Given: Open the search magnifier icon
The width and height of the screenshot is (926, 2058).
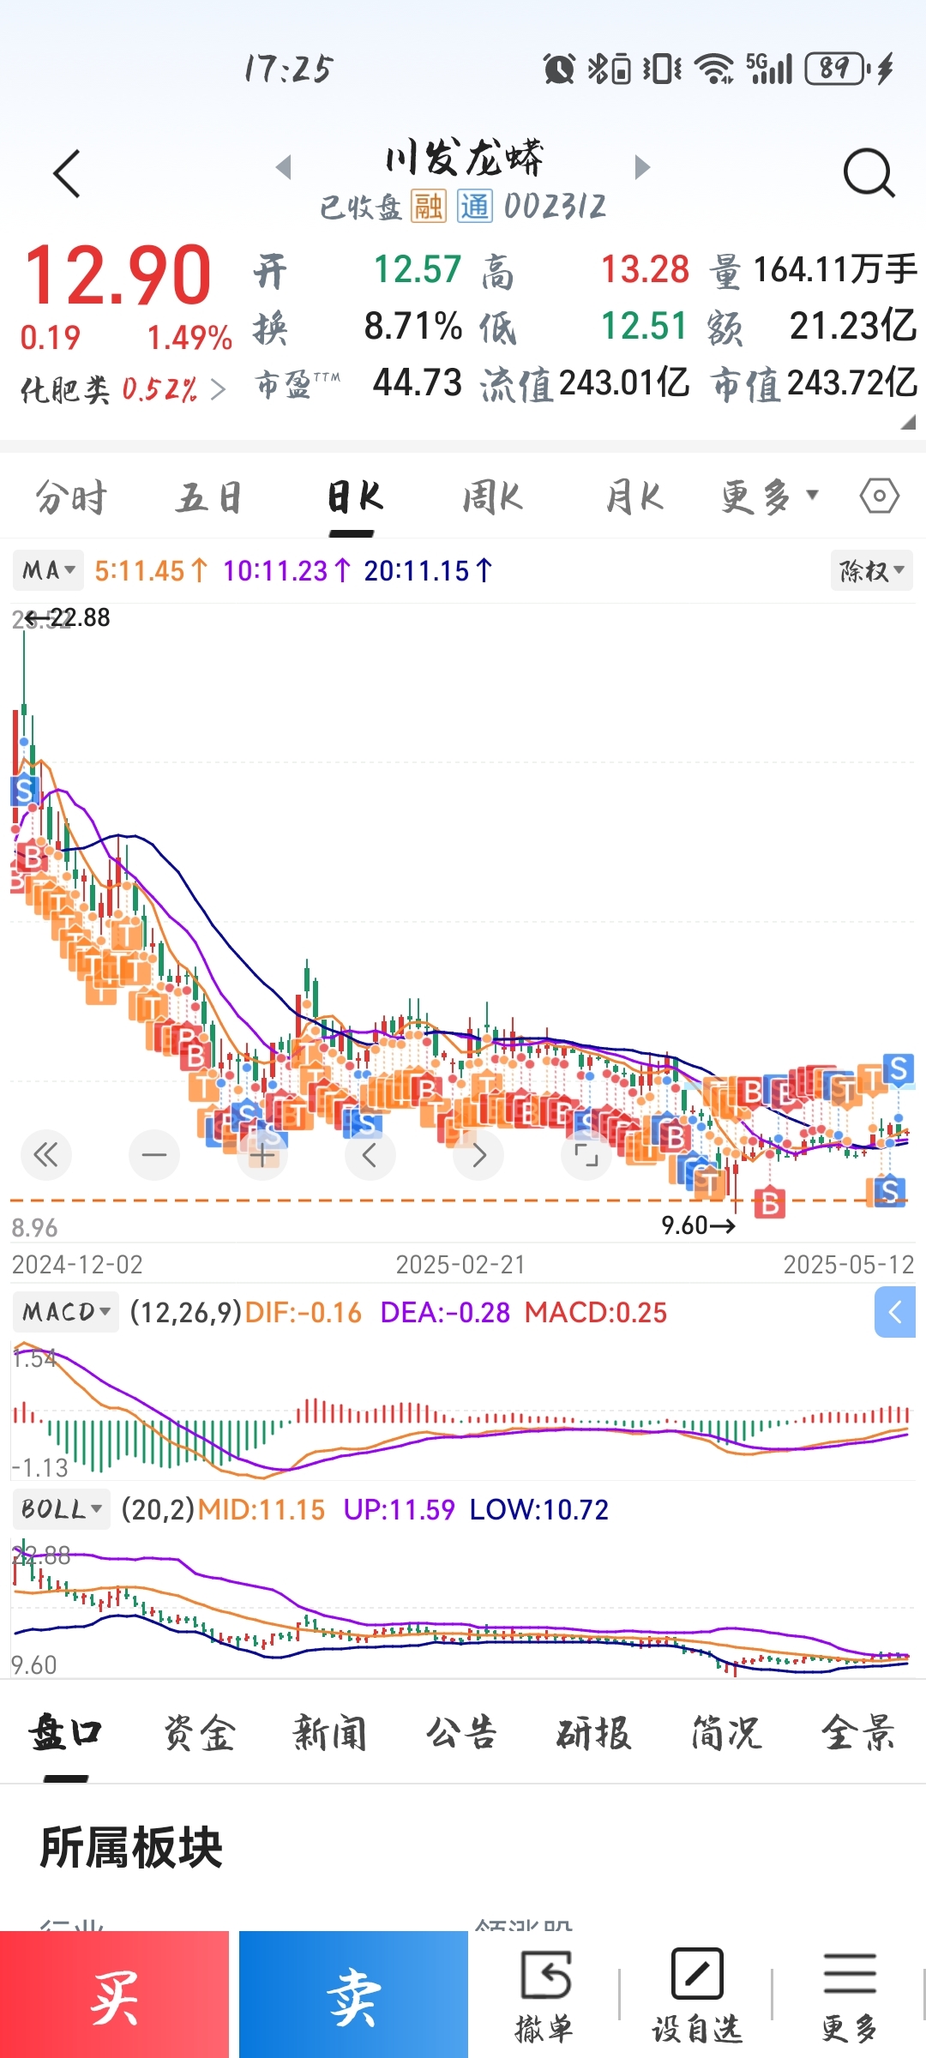Looking at the screenshot, I should [x=869, y=173].
